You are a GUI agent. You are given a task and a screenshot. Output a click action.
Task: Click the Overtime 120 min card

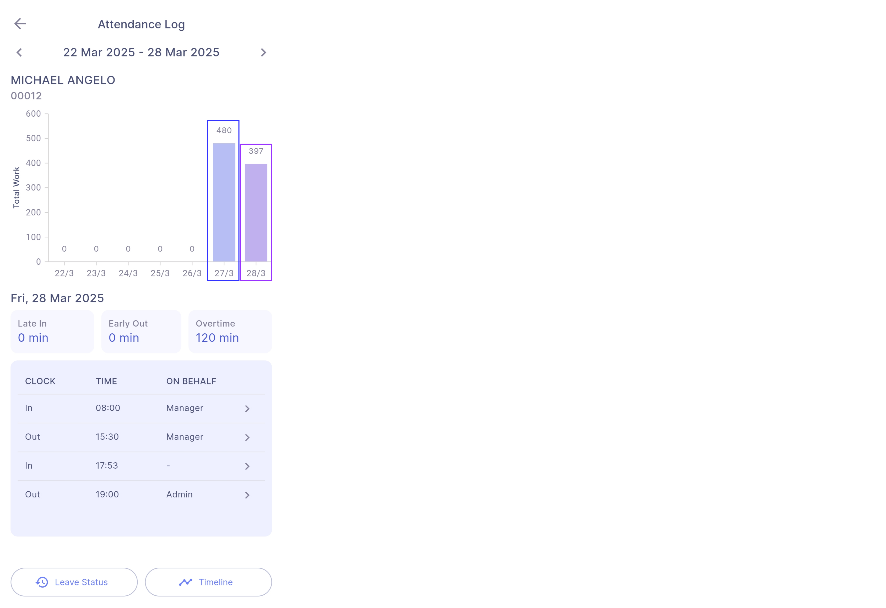pyautogui.click(x=230, y=331)
